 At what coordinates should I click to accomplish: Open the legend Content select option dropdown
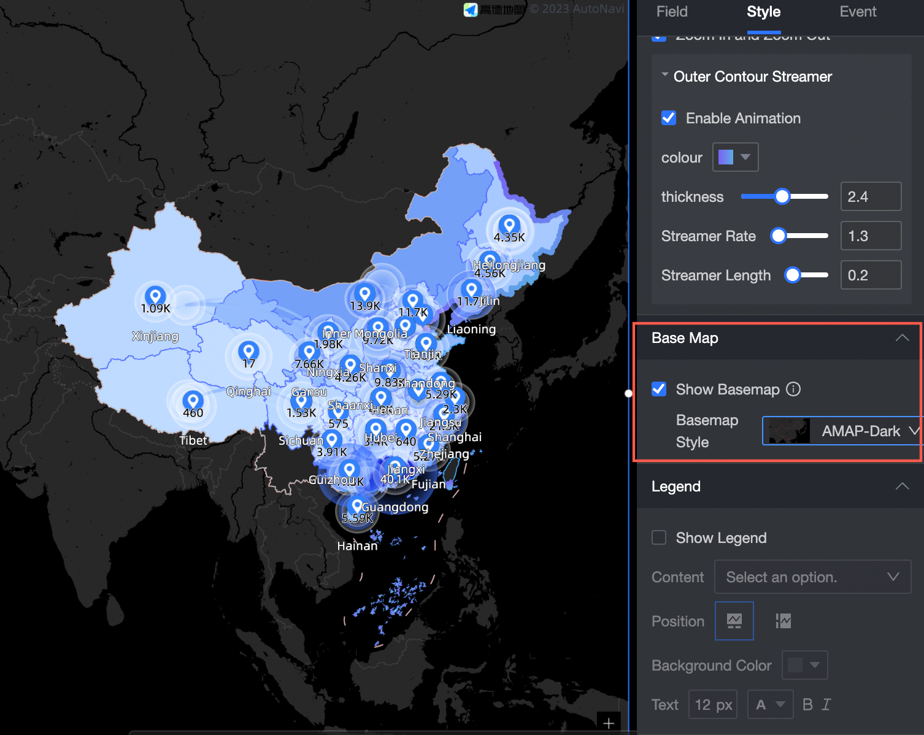click(812, 577)
